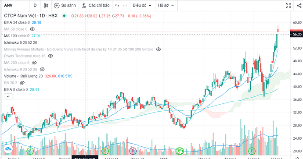Click volume average value 810.57K
The height and width of the screenshot is (159, 303).
[x=65, y=76]
